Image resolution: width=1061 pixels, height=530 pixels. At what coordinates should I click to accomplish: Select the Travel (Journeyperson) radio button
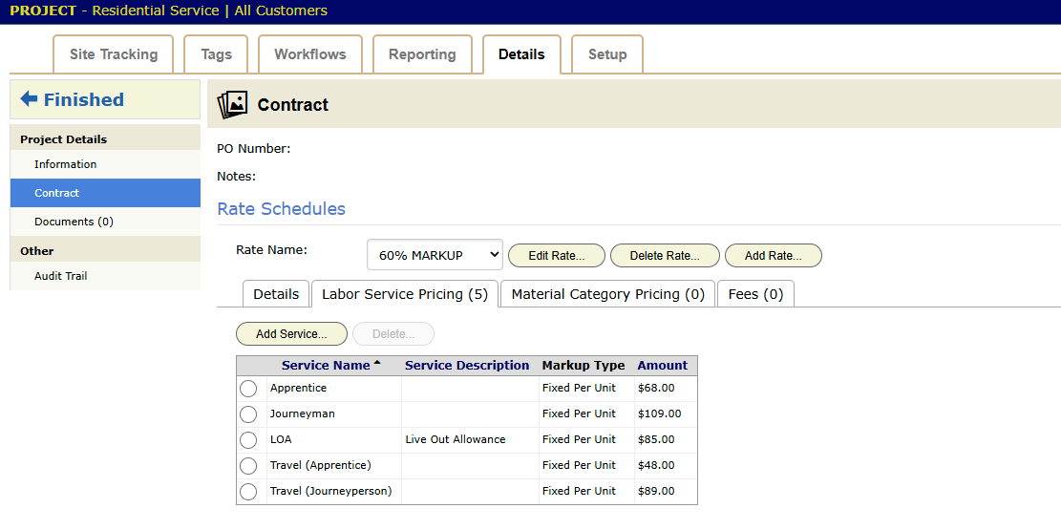point(248,492)
